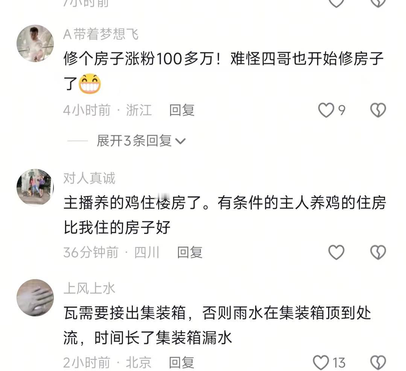The width and height of the screenshot is (406, 371).
Task: Reply to A带着梦想飞's comment via 回复
Action: pyautogui.click(x=182, y=110)
